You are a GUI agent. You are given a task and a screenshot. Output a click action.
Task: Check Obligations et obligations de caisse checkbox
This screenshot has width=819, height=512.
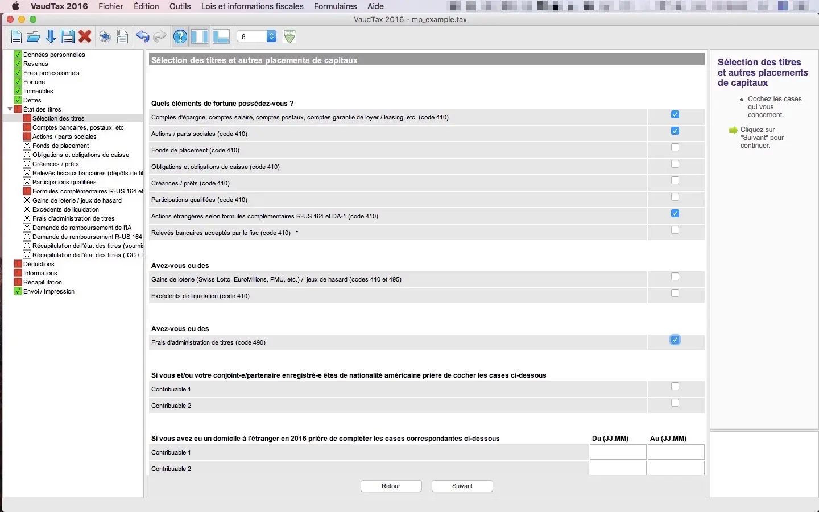[x=675, y=164]
